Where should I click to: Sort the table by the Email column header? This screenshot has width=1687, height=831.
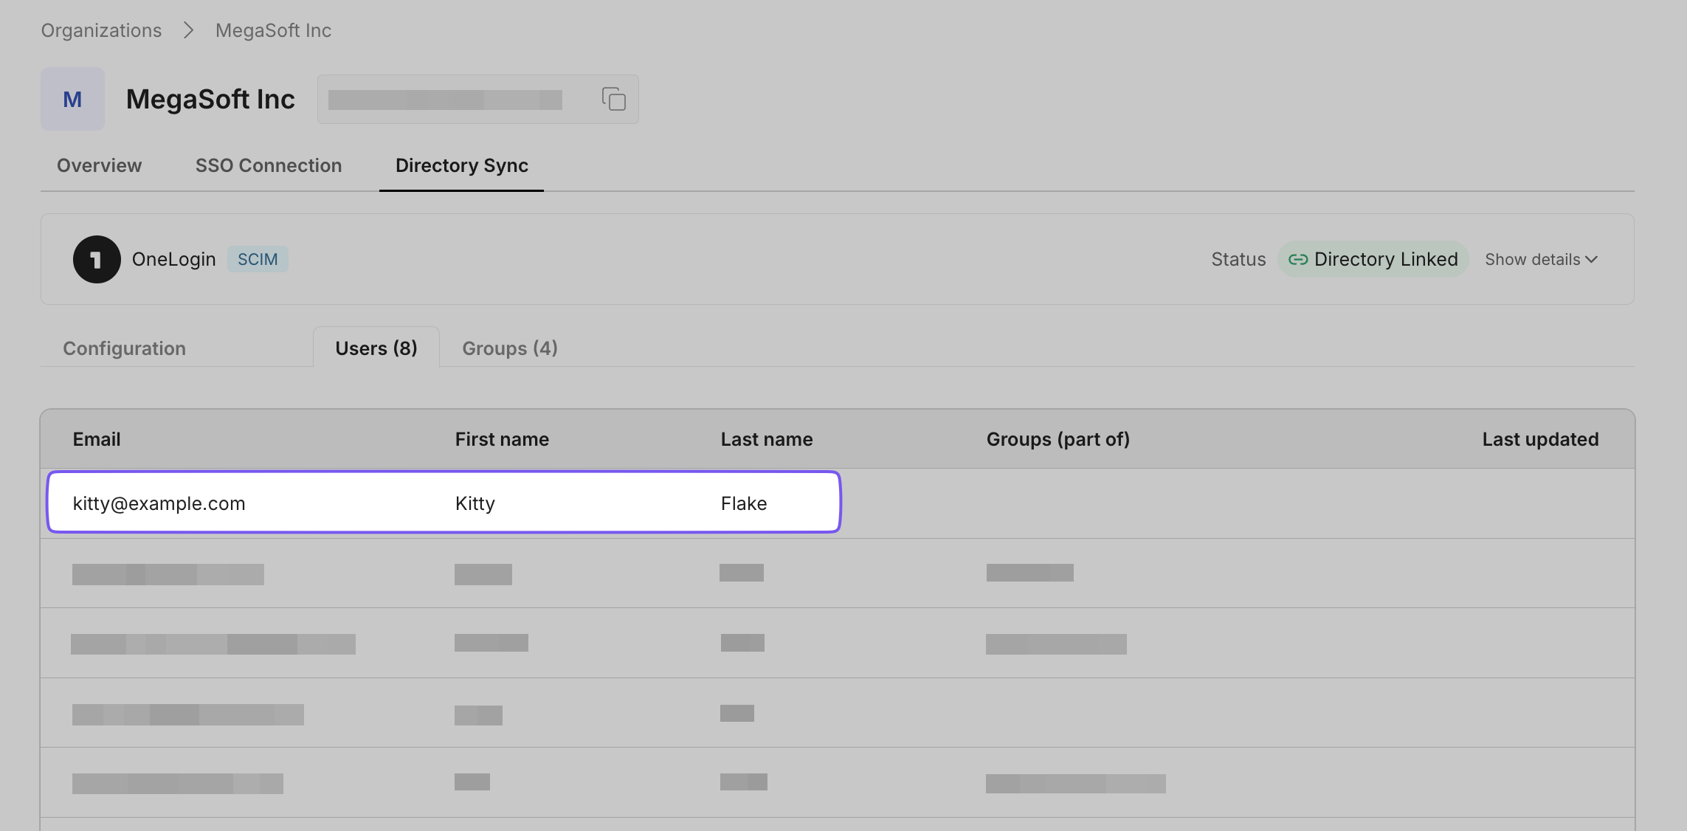pyautogui.click(x=97, y=438)
